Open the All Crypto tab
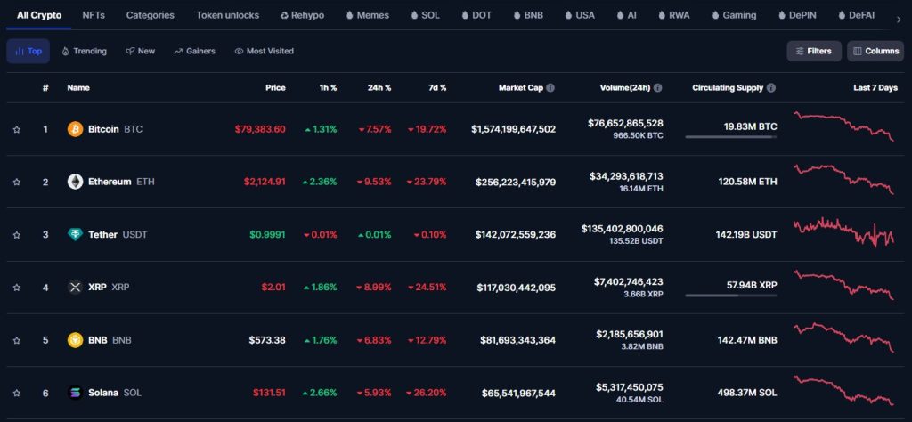 [x=39, y=15]
